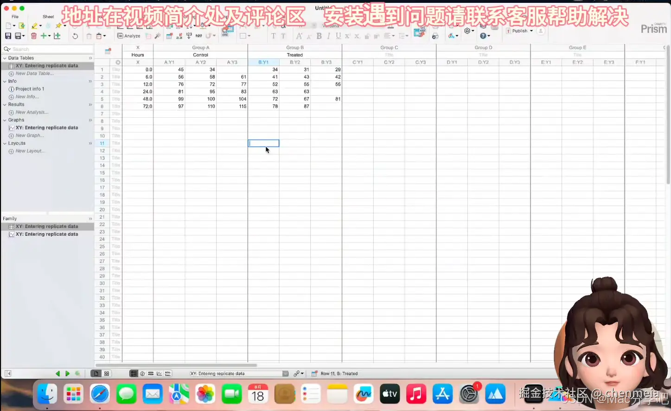
Task: Click Group A column header
Action: pyautogui.click(x=200, y=48)
